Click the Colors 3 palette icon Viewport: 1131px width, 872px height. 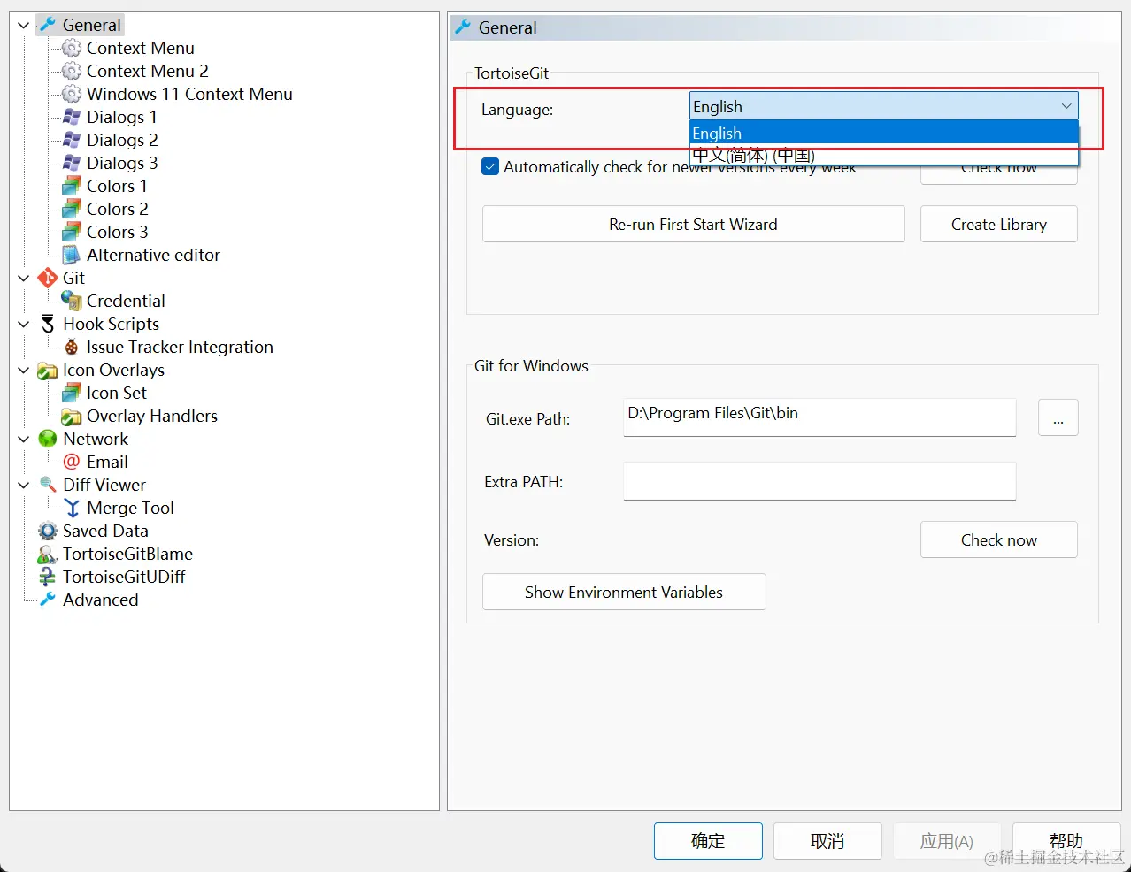click(72, 232)
